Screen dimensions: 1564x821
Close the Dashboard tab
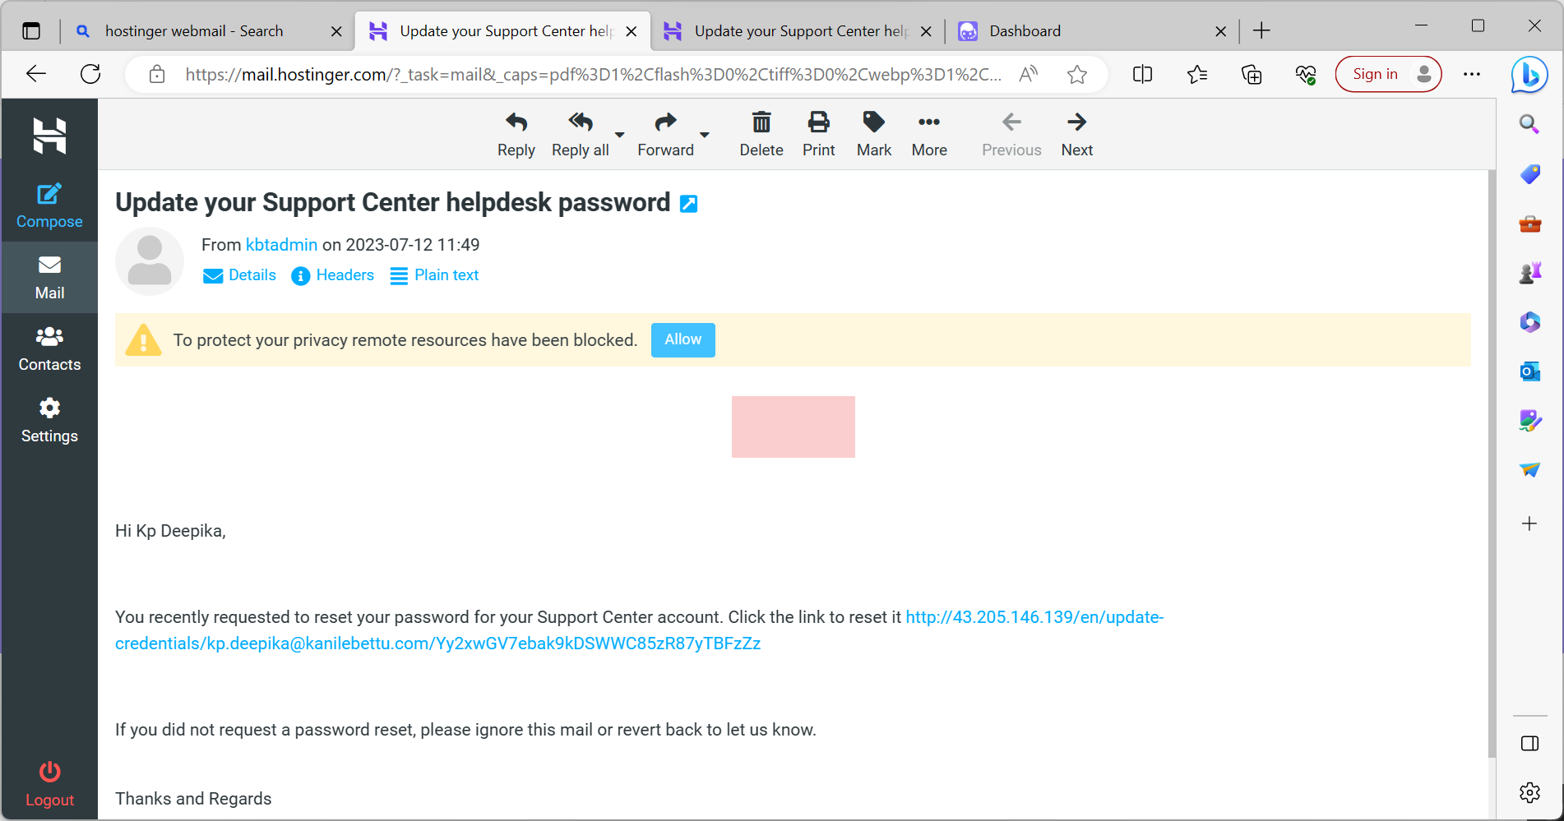point(1220,31)
